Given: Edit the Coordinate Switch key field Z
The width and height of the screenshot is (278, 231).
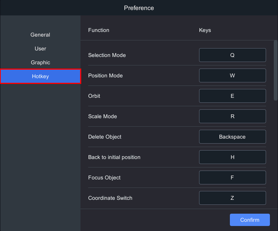Looking at the screenshot, I should (232, 198).
